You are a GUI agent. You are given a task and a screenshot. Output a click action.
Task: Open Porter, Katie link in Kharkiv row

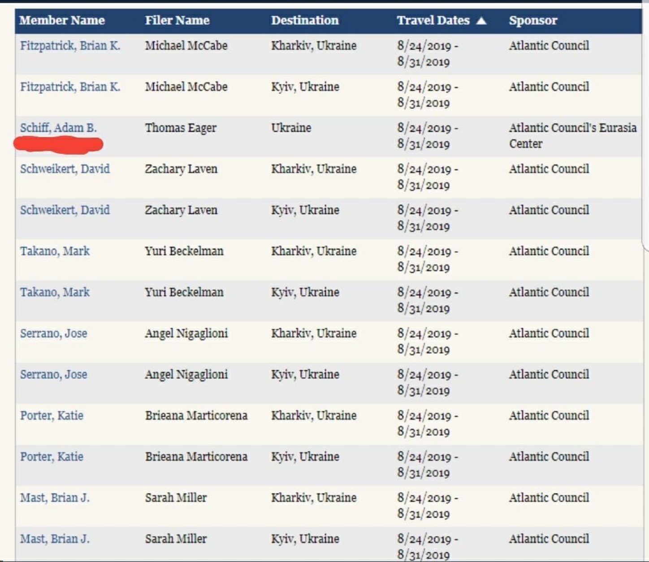click(52, 416)
